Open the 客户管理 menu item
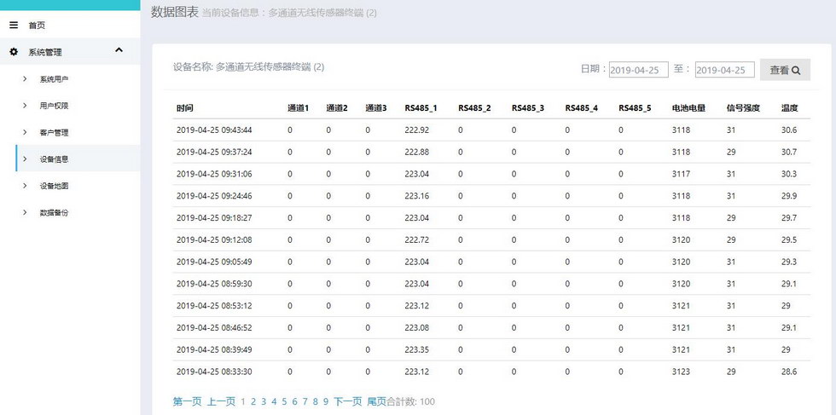836x415 pixels. coord(54,132)
